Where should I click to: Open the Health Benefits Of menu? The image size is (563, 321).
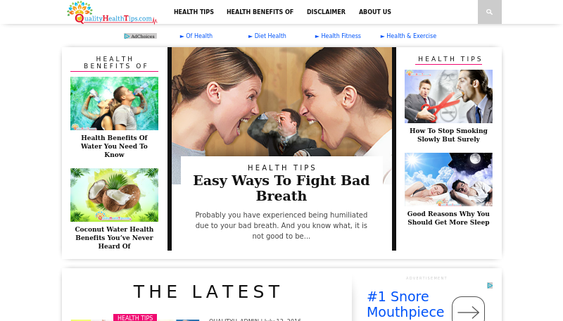pos(260,12)
